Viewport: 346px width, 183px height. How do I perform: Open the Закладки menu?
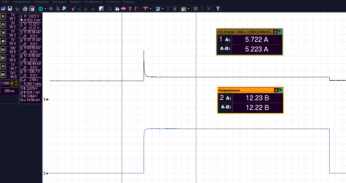point(59,2)
